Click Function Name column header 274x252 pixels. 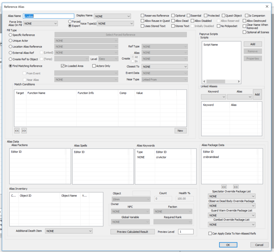pos(51,93)
